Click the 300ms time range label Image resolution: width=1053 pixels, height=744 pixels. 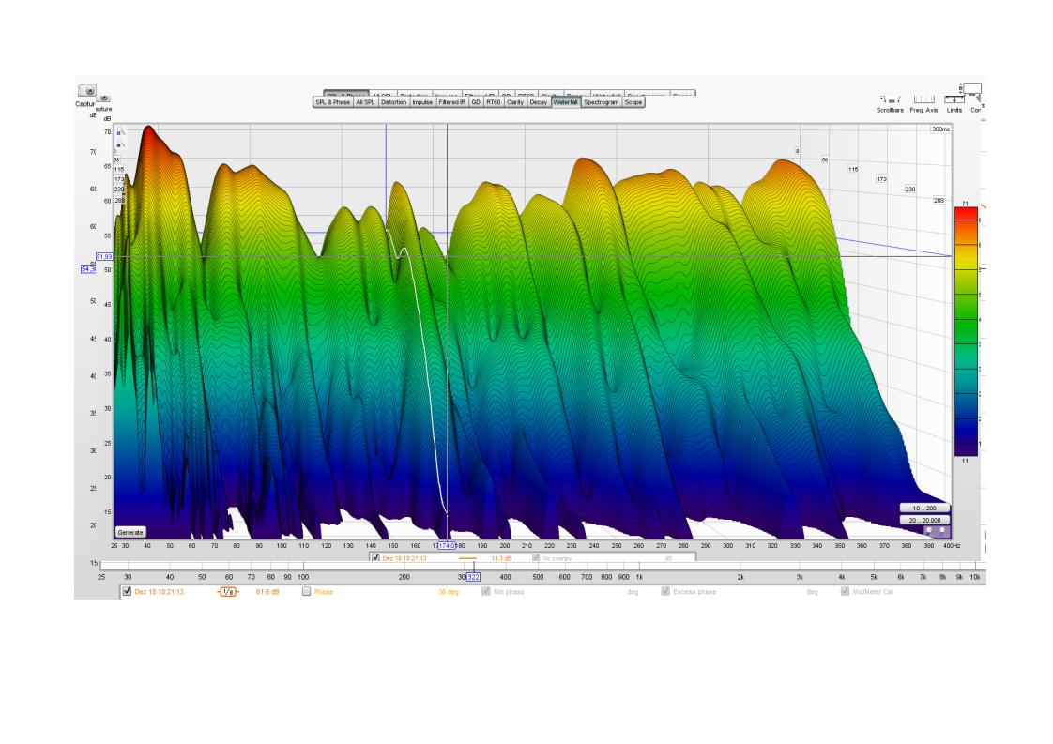coord(940,129)
